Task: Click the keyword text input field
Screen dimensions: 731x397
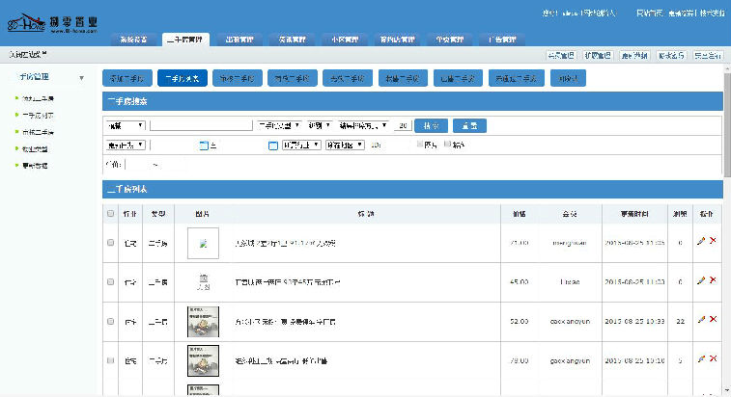Action: coord(201,125)
